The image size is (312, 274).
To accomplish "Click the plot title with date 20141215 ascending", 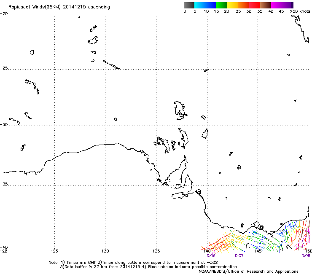I will (x=59, y=7).
